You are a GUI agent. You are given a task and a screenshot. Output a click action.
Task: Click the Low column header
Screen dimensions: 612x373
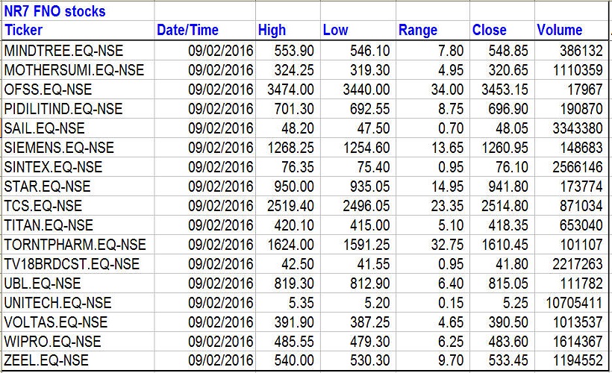pyautogui.click(x=335, y=31)
